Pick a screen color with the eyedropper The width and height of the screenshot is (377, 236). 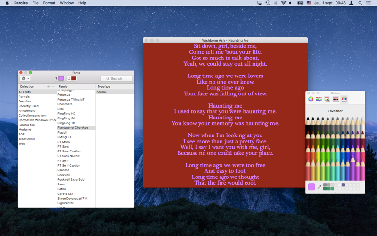click(x=320, y=187)
